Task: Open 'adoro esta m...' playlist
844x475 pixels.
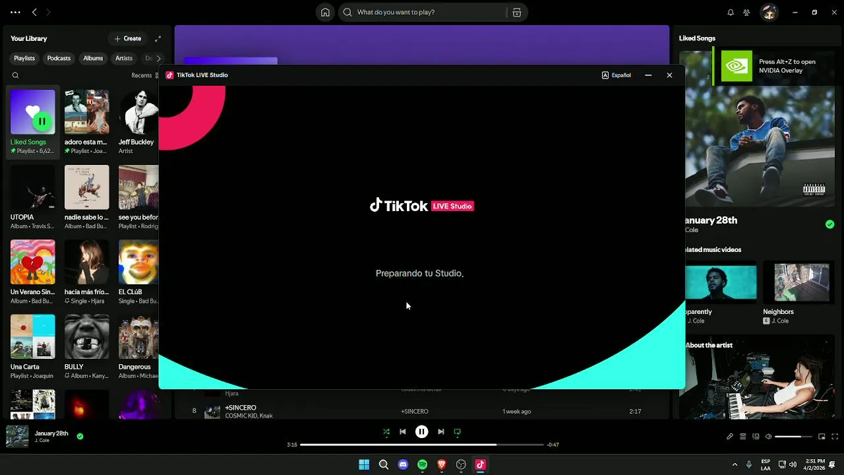Action: tap(86, 122)
